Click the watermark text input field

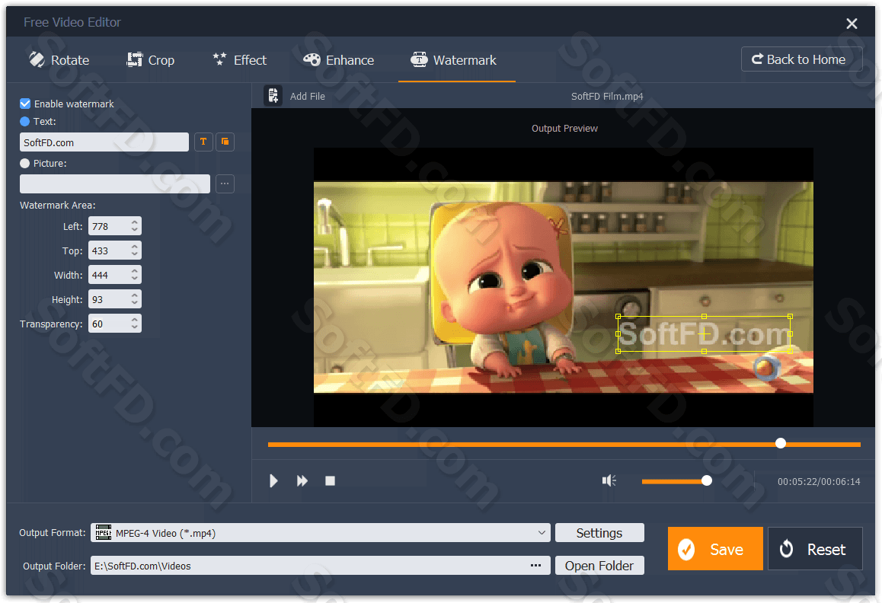tap(104, 142)
